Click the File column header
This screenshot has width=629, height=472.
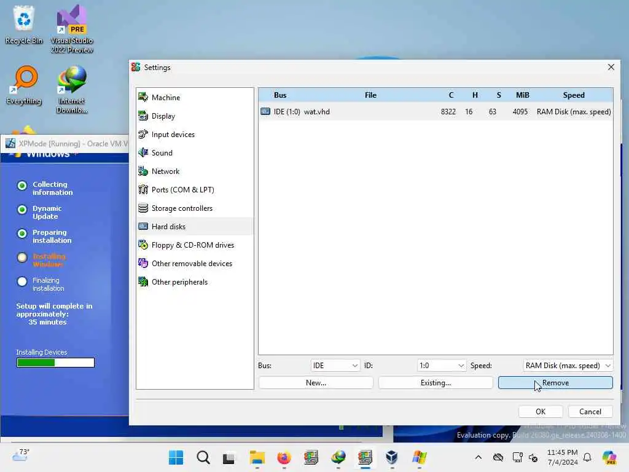[x=370, y=95]
